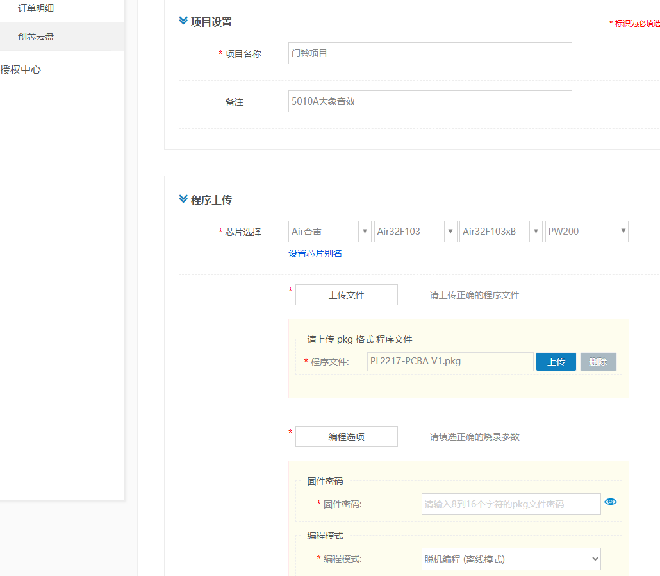Open the Air32F103xB chip model dropdown

click(x=500, y=232)
